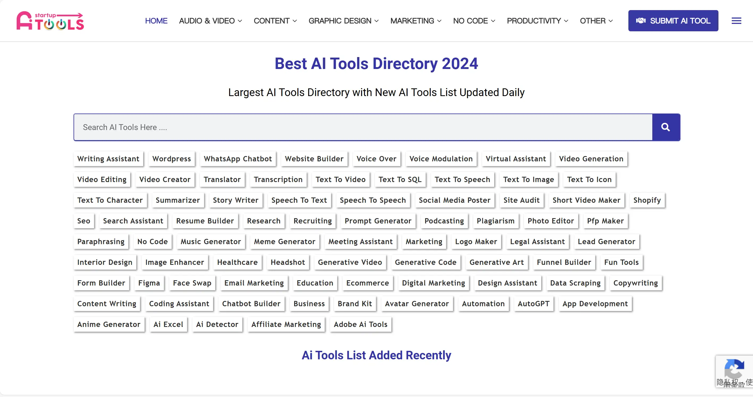
Task: Open the Music Generator category
Action: coord(211,242)
